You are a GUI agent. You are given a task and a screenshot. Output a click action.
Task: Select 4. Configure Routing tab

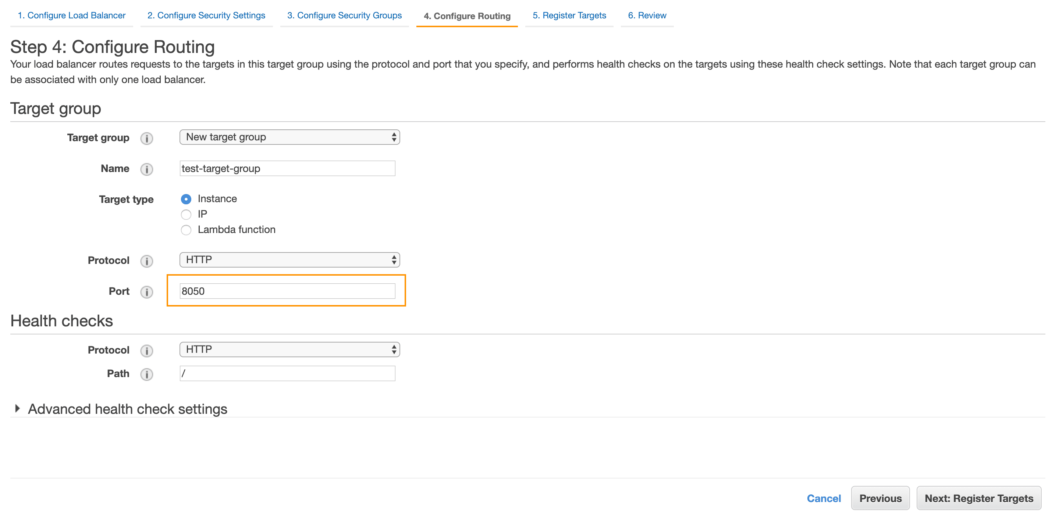click(467, 16)
